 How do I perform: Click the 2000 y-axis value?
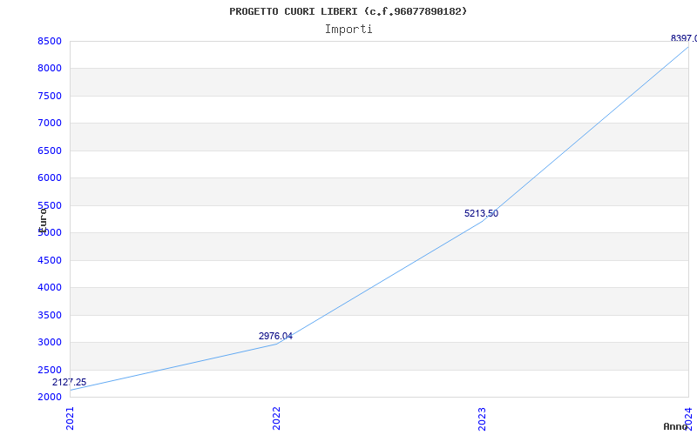pos(49,397)
